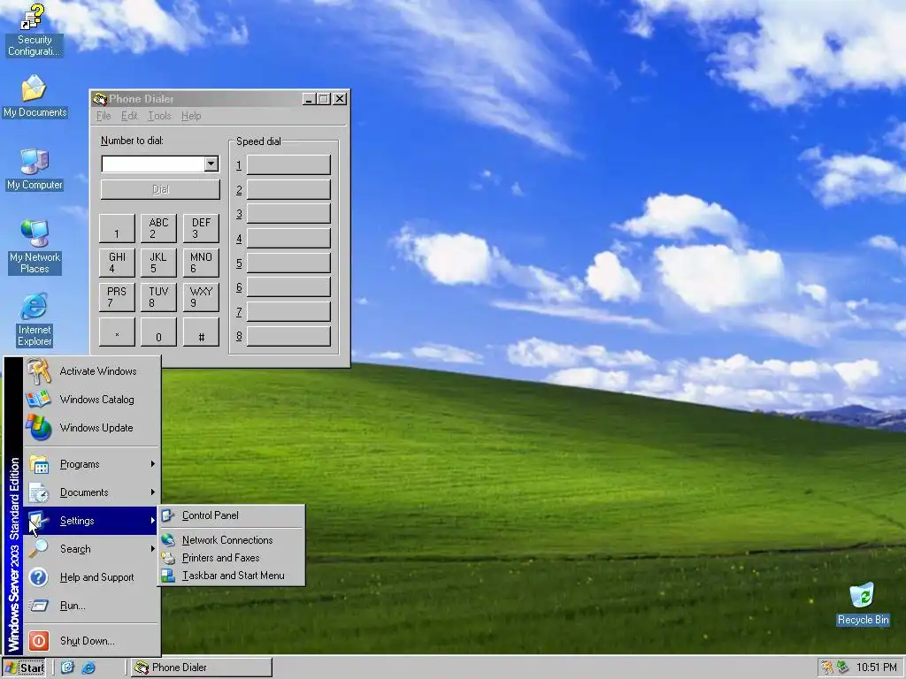Launch Internet Explorer from quick launch
The image size is (906, 679).
click(x=88, y=668)
